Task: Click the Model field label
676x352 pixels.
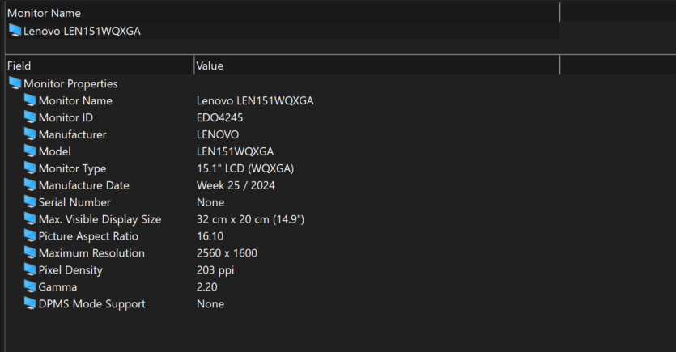Action: 55,151
